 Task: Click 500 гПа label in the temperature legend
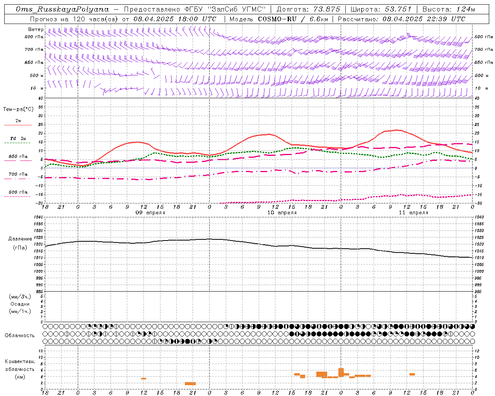tap(18, 192)
